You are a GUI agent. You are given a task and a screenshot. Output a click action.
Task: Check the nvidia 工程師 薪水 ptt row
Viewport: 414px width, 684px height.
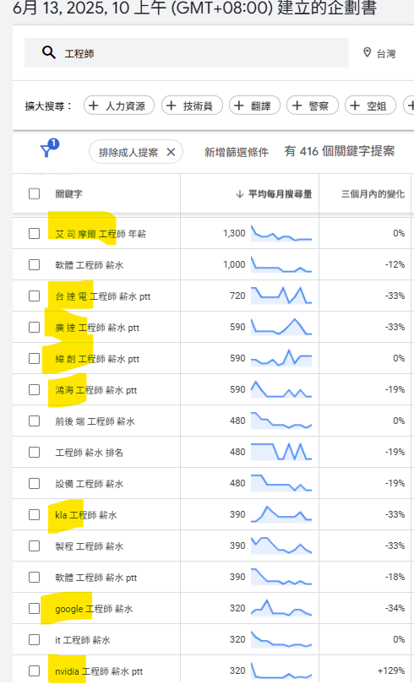point(34,671)
